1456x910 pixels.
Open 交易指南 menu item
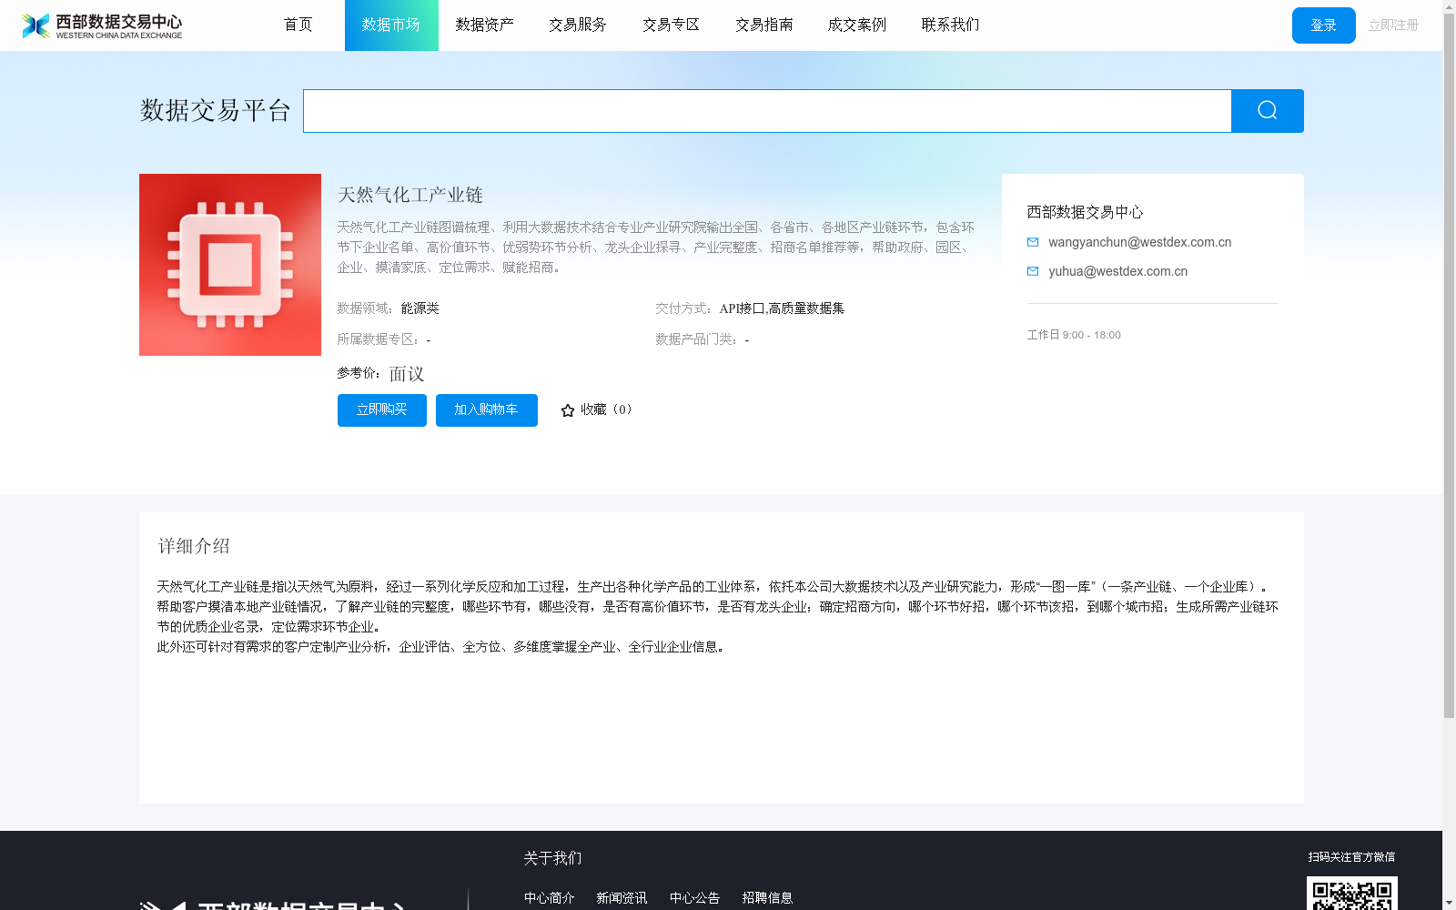[764, 25]
